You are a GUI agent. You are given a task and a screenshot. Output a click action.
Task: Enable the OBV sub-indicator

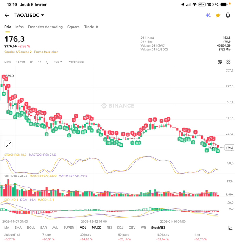132,228
